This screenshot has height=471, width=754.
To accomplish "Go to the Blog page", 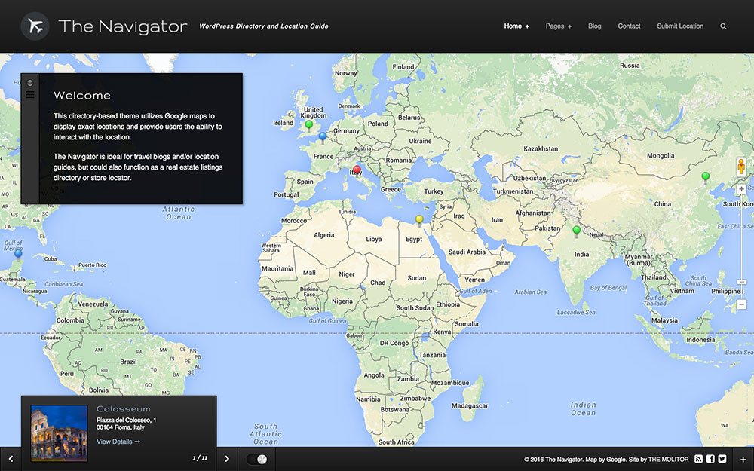I will (x=594, y=26).
